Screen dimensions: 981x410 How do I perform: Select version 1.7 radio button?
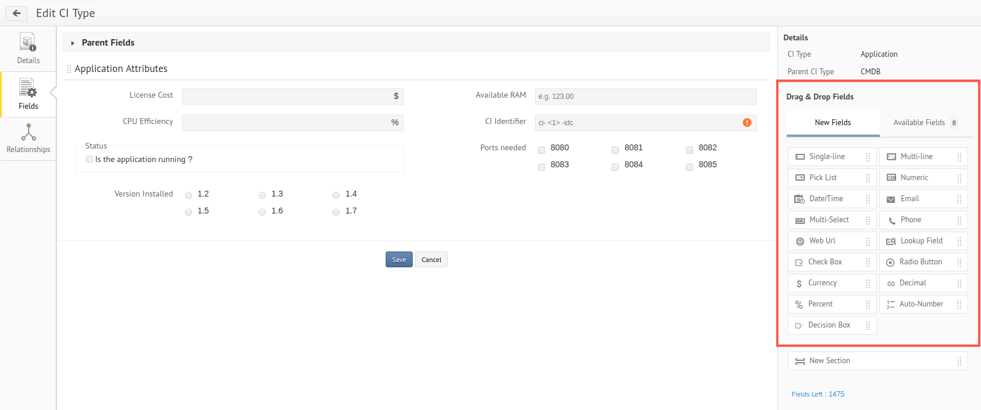click(x=336, y=212)
